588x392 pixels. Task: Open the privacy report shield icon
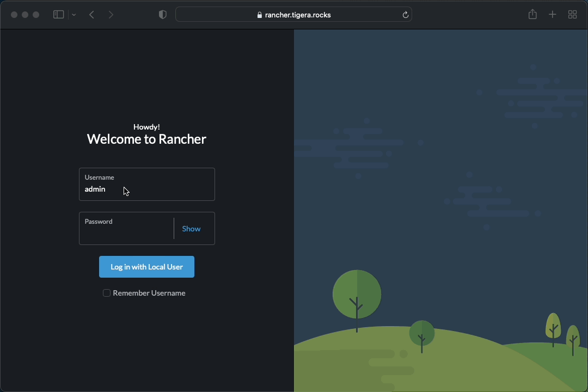point(162,15)
